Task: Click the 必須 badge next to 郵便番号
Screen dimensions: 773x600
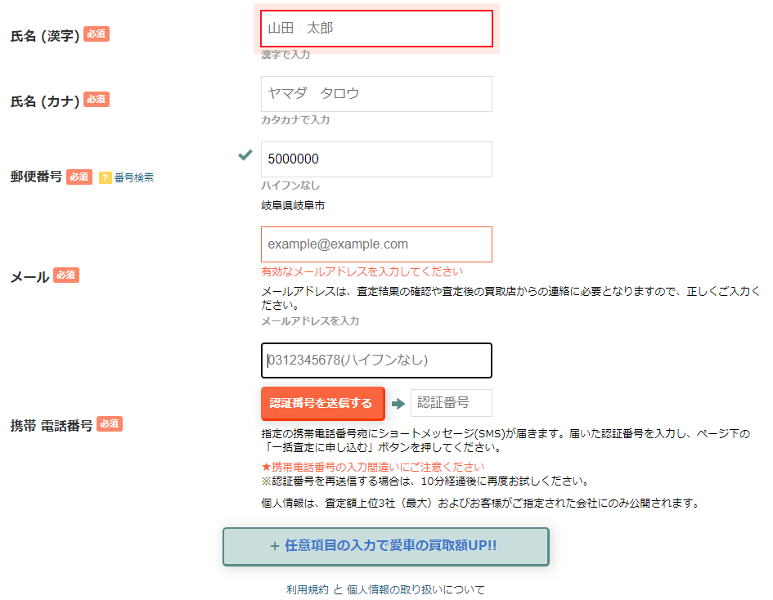Action: 79,177
